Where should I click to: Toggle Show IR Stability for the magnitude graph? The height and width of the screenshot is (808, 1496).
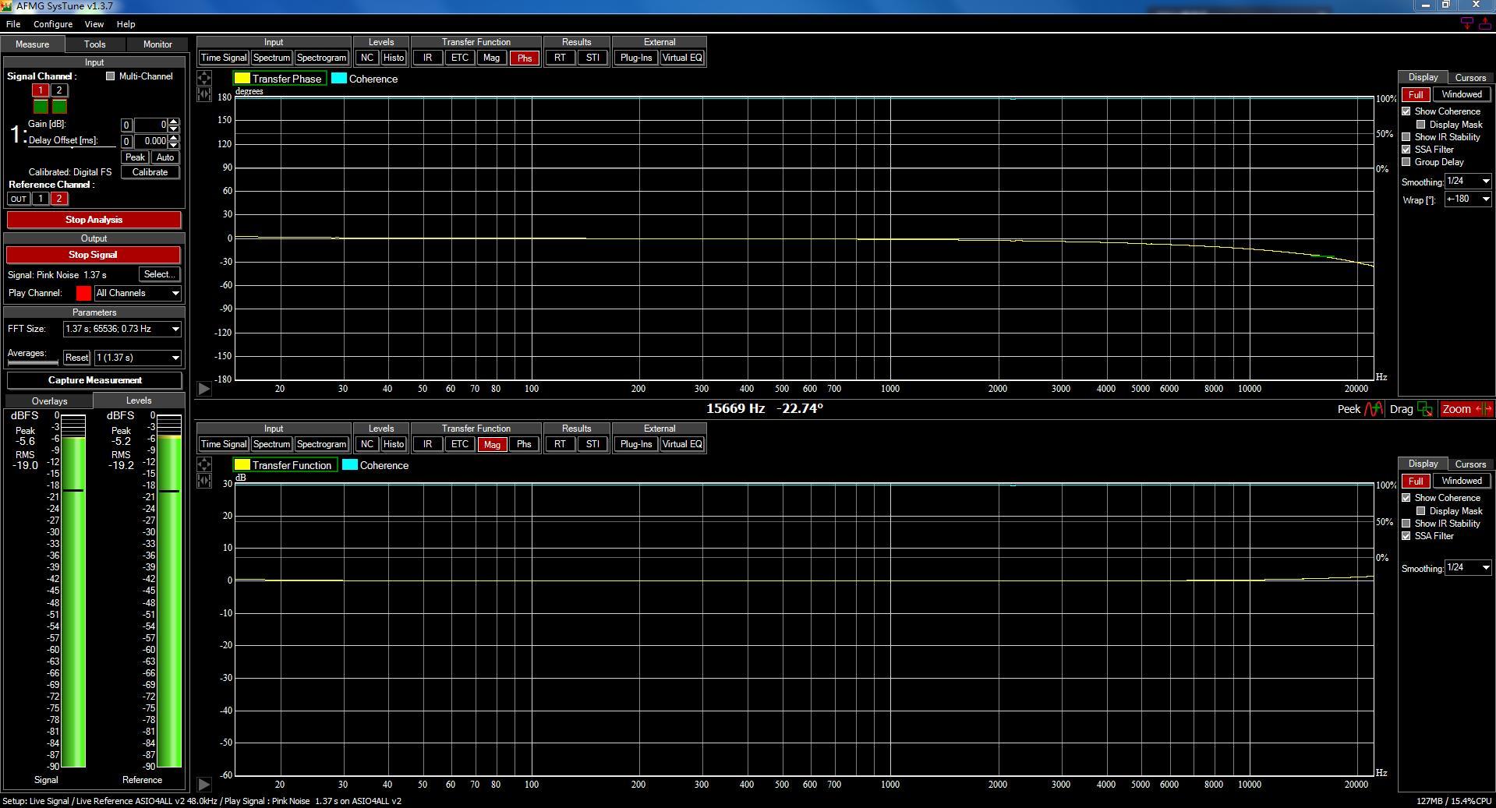1406,524
